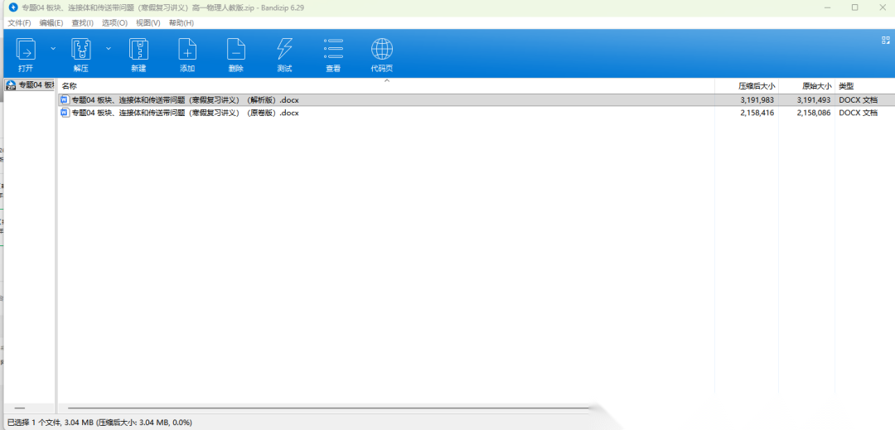Sort by the 压缩后大小 column header

click(756, 86)
